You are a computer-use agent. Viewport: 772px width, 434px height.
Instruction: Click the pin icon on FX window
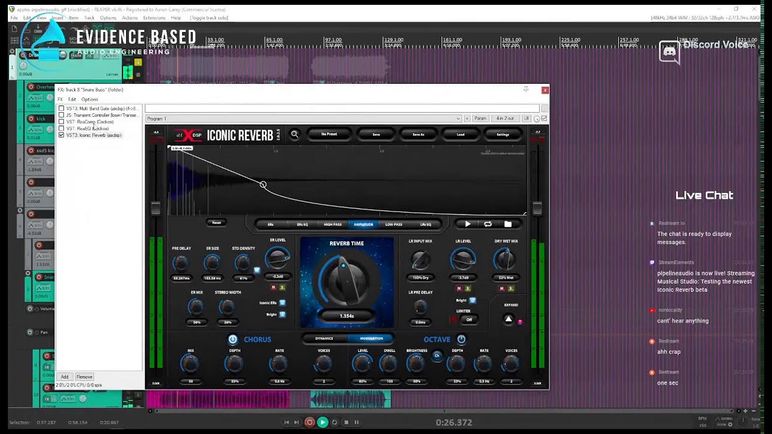point(526,89)
